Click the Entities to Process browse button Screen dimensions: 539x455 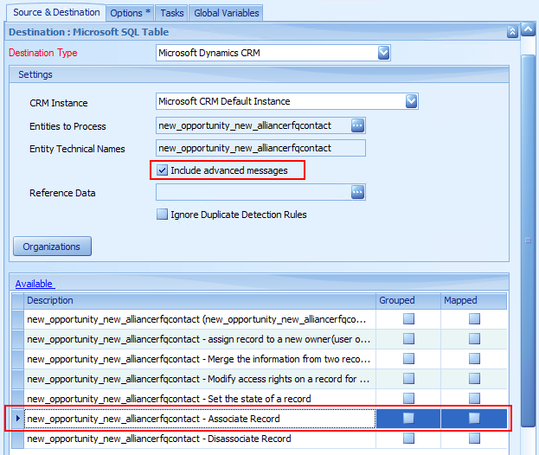(357, 125)
